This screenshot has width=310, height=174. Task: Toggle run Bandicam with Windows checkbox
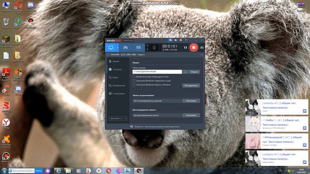click(x=134, y=85)
